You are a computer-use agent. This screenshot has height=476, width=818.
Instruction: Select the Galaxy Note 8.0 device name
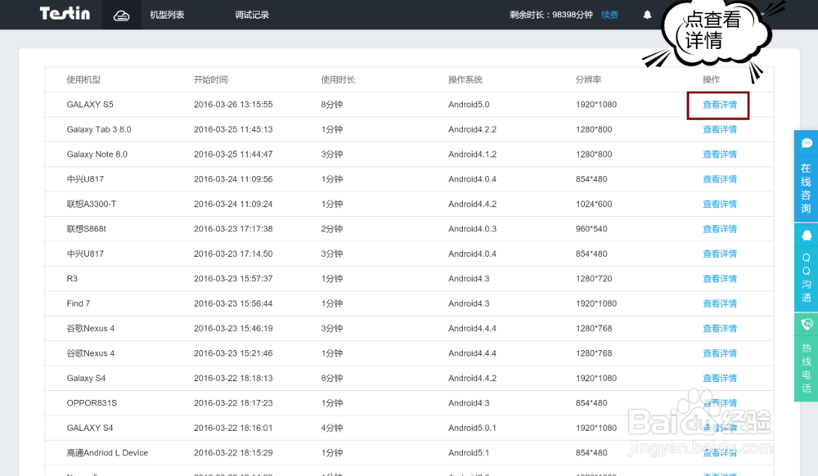(97, 155)
